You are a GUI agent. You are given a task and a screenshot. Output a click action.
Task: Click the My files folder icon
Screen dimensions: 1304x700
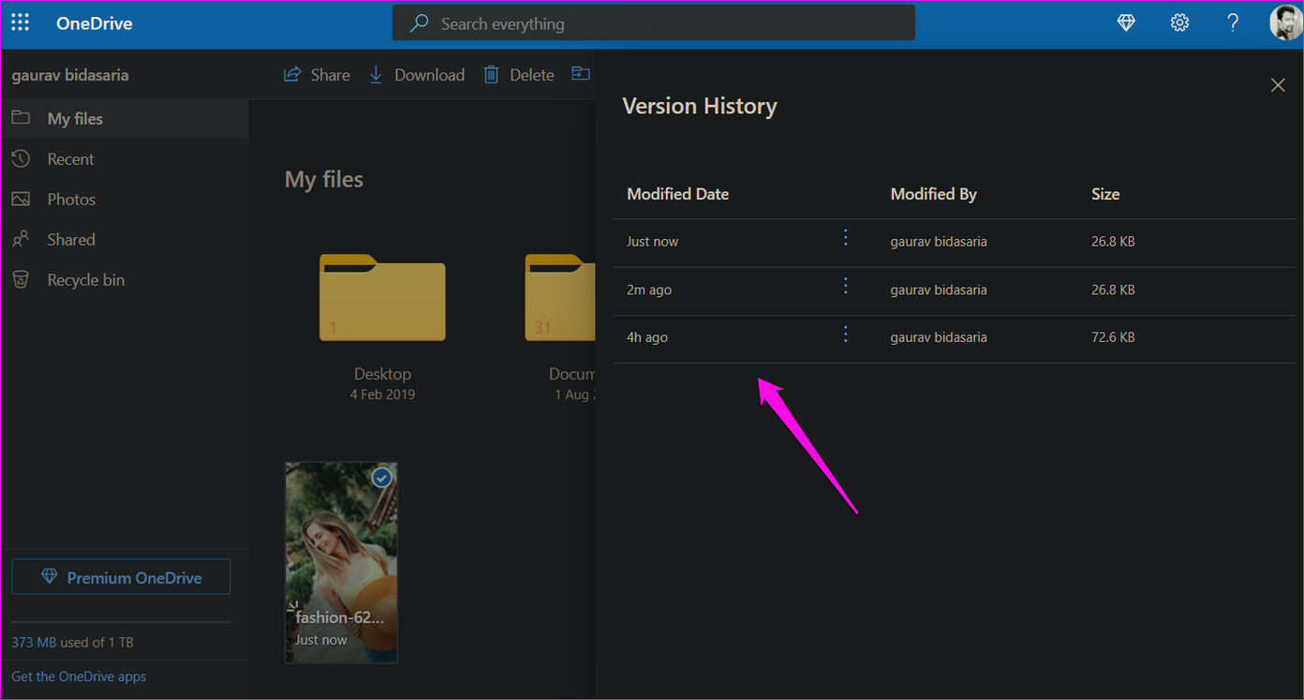coord(21,118)
